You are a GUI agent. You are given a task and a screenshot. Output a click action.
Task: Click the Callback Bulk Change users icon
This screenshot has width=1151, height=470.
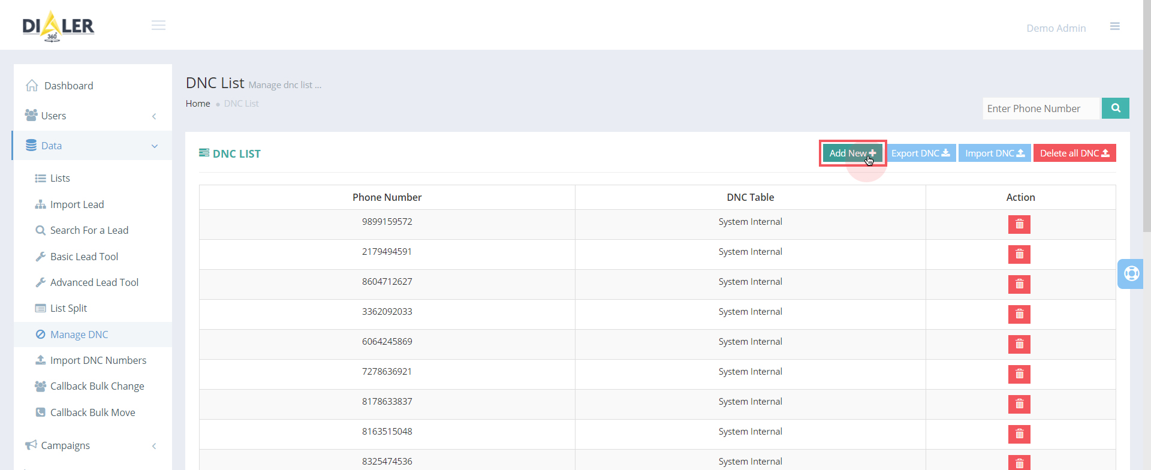pyautogui.click(x=40, y=386)
